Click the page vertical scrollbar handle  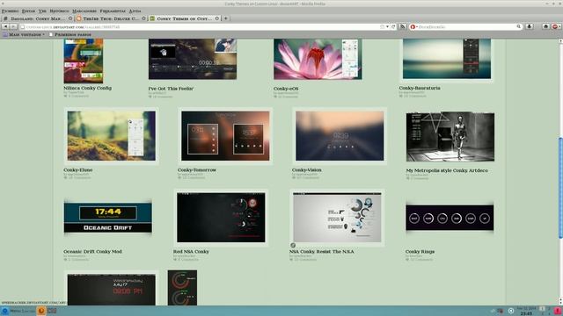[560, 188]
